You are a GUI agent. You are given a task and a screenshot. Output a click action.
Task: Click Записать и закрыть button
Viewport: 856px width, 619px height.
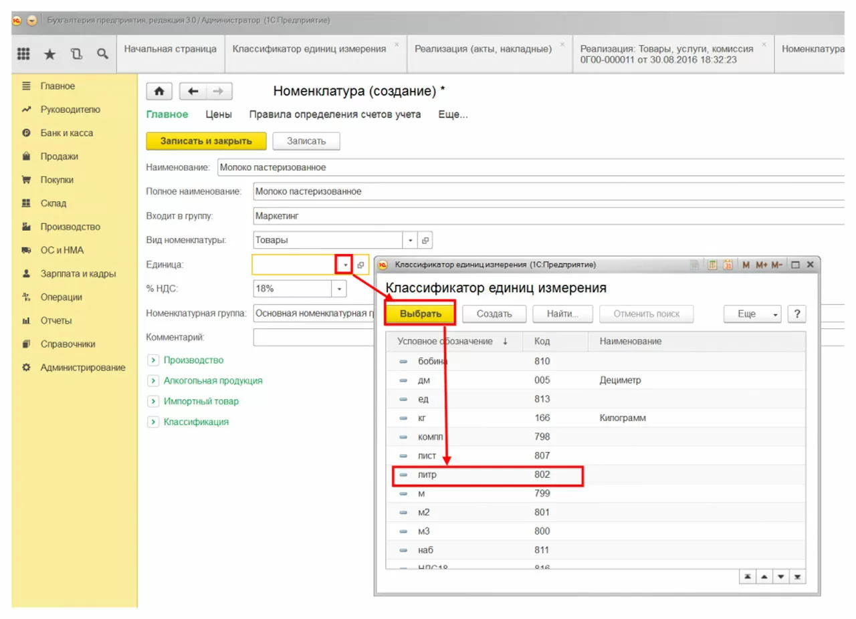[x=206, y=141]
